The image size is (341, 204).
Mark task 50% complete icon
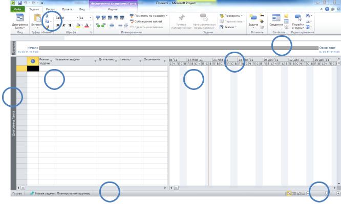pos(110,18)
